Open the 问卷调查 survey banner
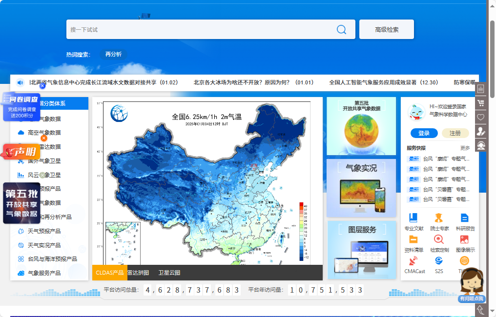 [21, 107]
